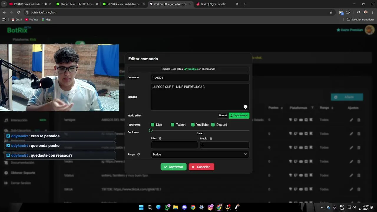The height and width of the screenshot is (212, 377).
Task: Uncheck the Twitch platform checkbox
Action: pyautogui.click(x=173, y=125)
